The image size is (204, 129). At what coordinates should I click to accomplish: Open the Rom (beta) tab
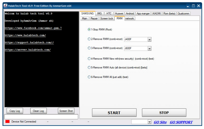click(x=169, y=13)
